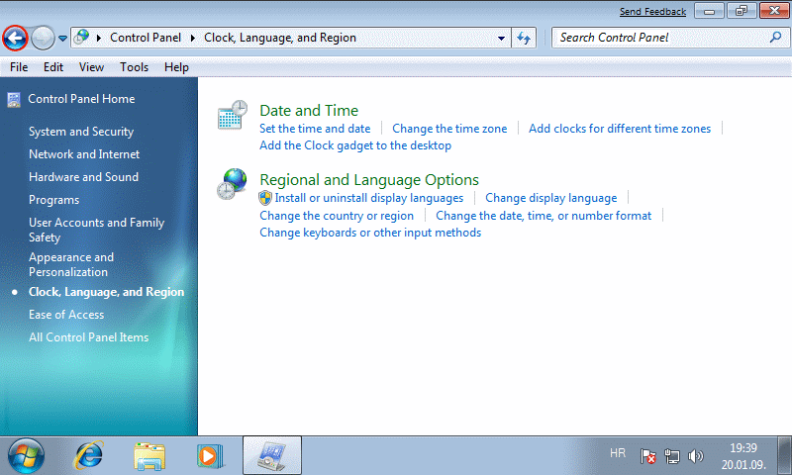Click the Send Feedback link
The height and width of the screenshot is (475, 792).
pyautogui.click(x=652, y=12)
